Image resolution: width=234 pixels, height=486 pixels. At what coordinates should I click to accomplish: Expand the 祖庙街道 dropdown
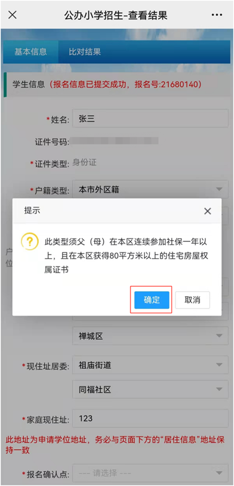[150, 365]
